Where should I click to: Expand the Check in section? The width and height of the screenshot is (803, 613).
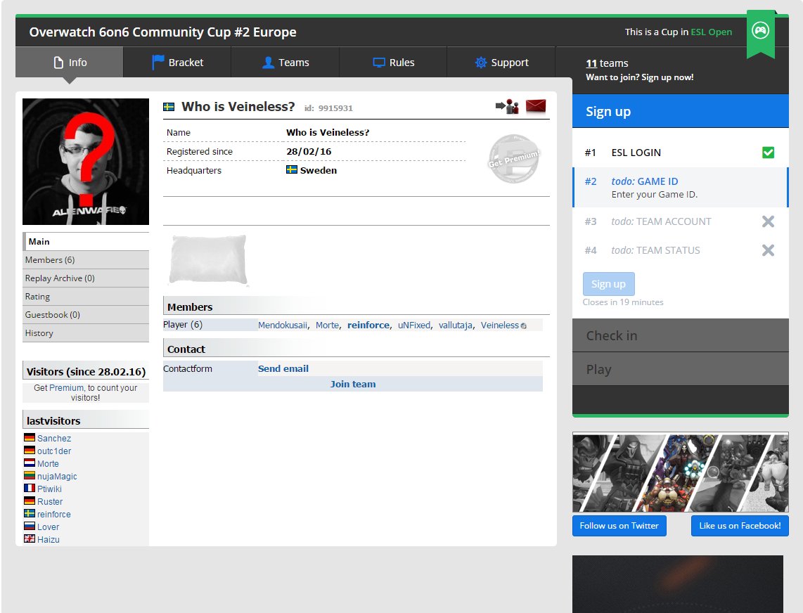[680, 335]
